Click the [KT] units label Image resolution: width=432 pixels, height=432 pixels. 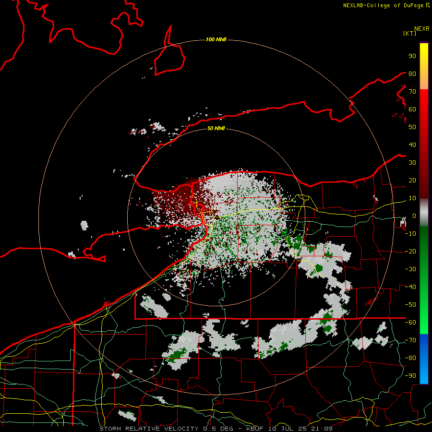click(x=409, y=33)
